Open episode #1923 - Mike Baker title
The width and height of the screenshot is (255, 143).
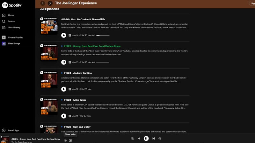pos(75,100)
